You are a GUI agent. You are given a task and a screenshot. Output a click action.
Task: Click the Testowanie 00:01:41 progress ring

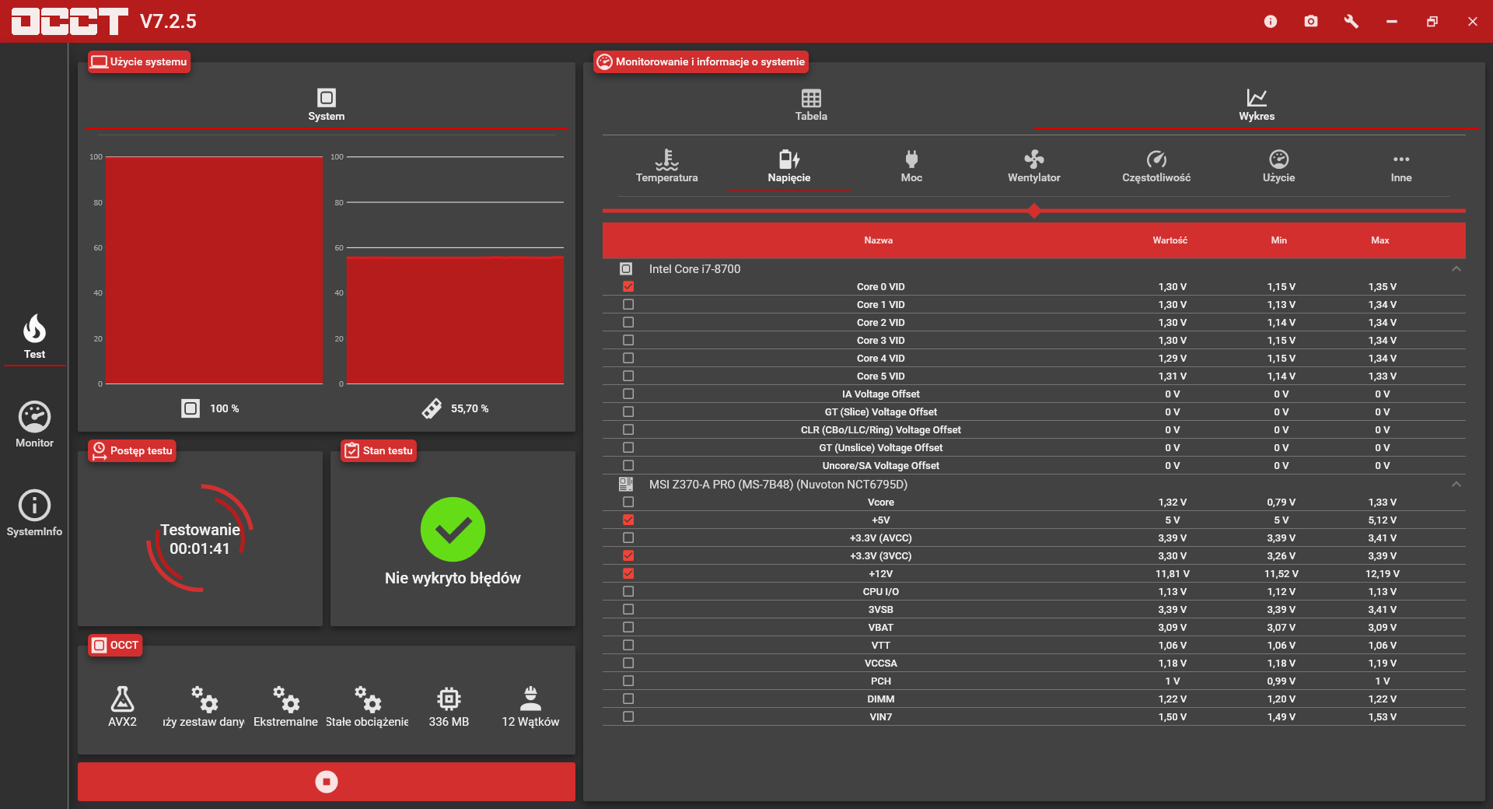[x=200, y=538]
